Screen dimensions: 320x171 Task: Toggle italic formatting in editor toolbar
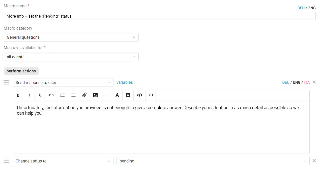pyautogui.click(x=29, y=95)
